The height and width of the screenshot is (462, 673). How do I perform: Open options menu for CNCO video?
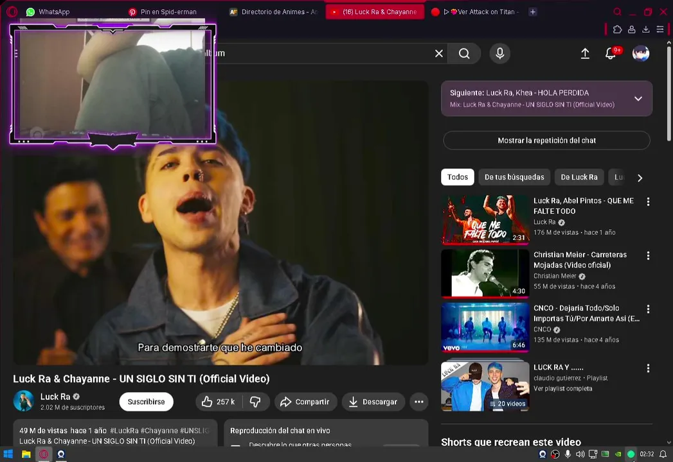coord(648,309)
